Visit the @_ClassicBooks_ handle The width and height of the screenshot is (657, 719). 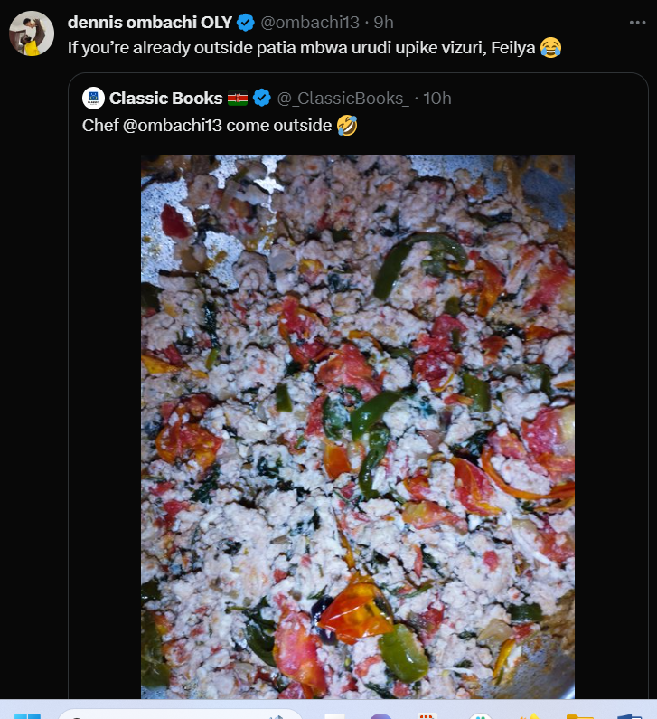tap(343, 98)
